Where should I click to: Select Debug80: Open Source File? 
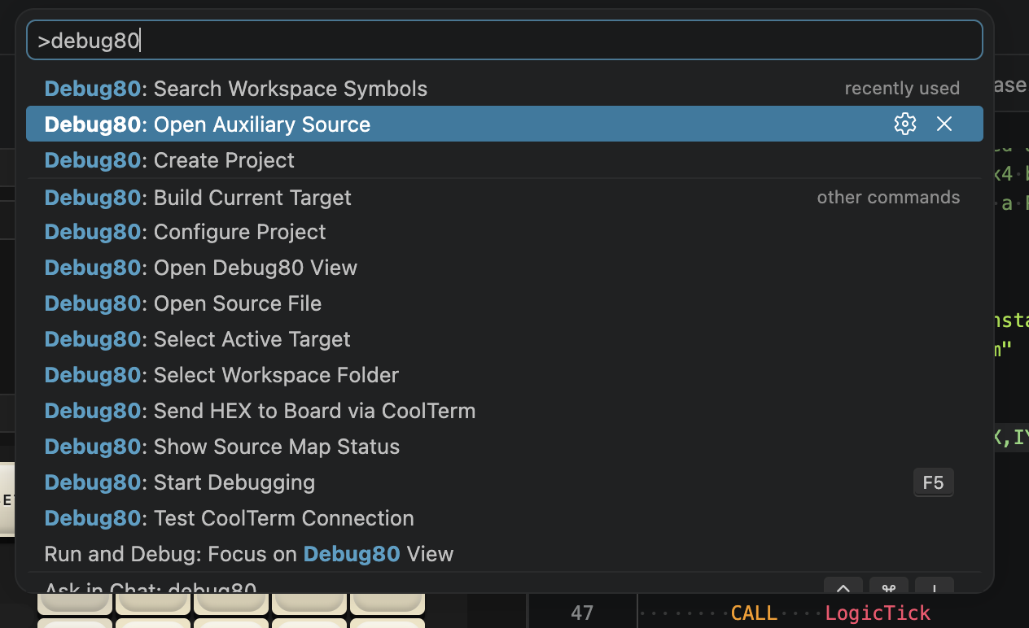(504, 303)
